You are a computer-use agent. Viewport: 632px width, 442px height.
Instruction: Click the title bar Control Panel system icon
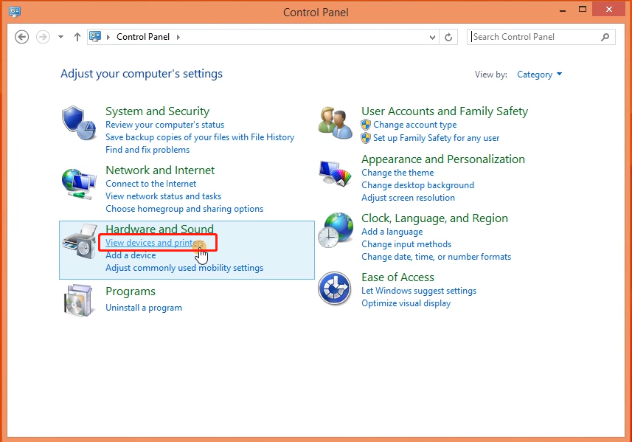(15, 12)
